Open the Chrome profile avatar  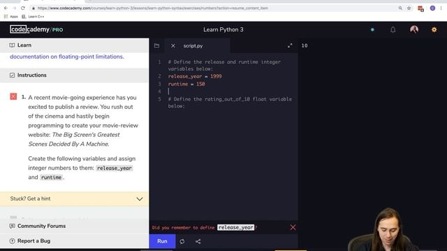point(432,8)
